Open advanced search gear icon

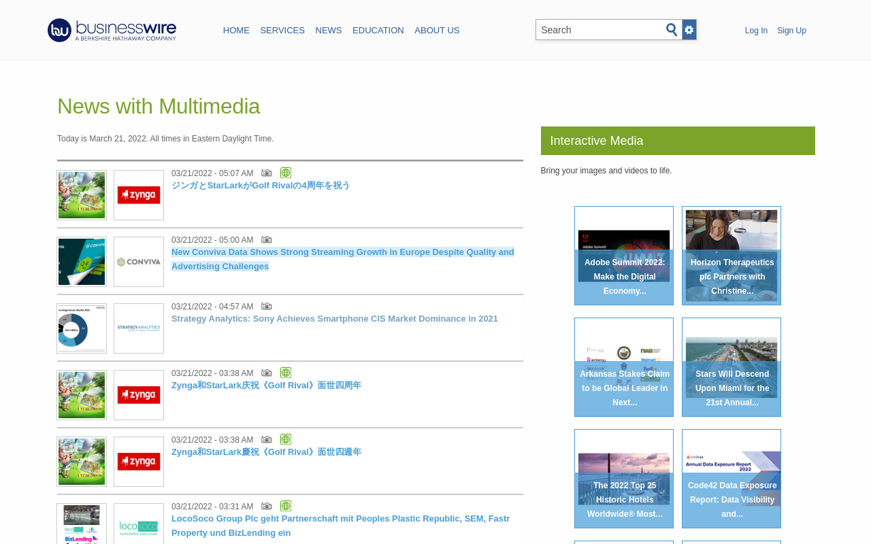point(689,29)
